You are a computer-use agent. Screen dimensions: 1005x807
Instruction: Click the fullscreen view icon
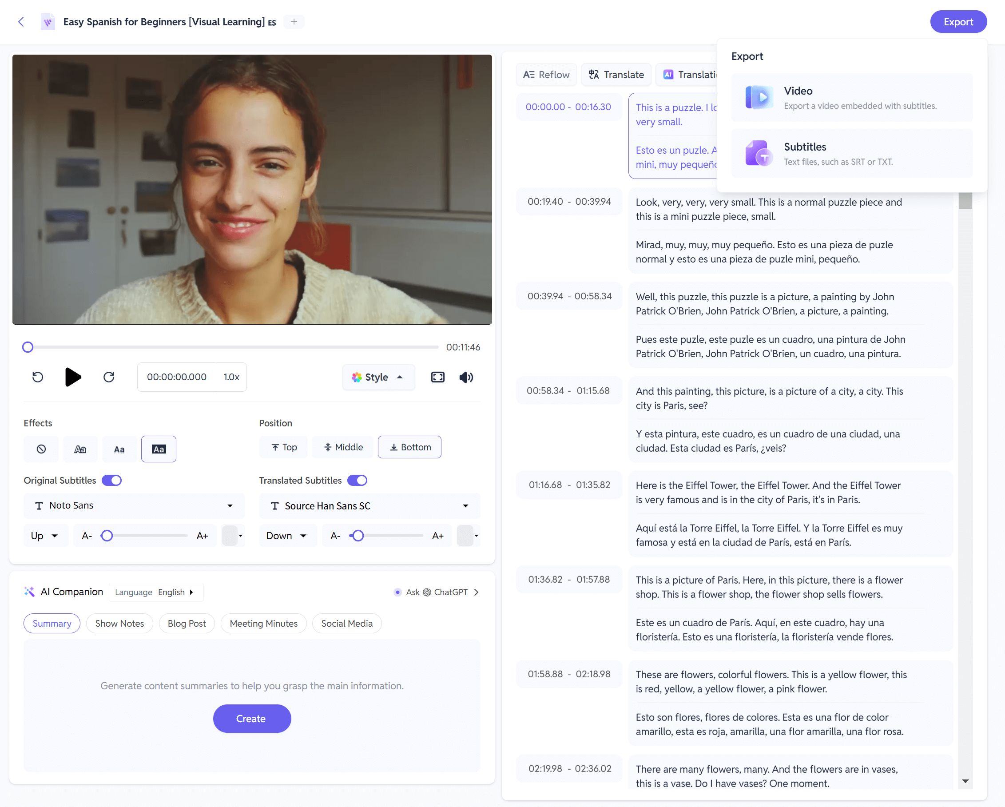(x=438, y=378)
